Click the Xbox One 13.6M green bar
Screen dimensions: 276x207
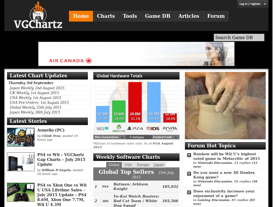[x=119, y=111]
